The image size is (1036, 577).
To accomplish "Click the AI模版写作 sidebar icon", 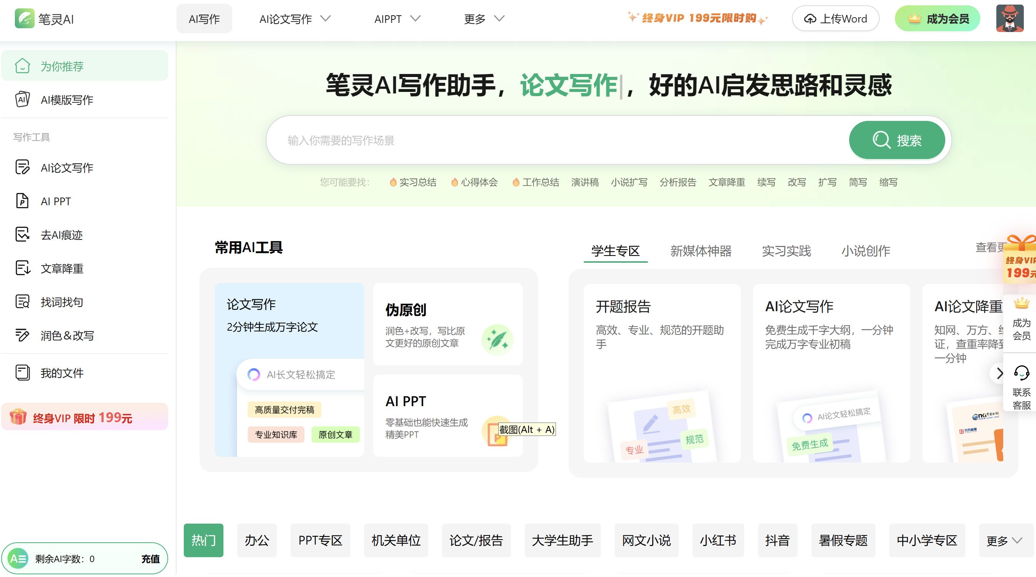I will (22, 100).
